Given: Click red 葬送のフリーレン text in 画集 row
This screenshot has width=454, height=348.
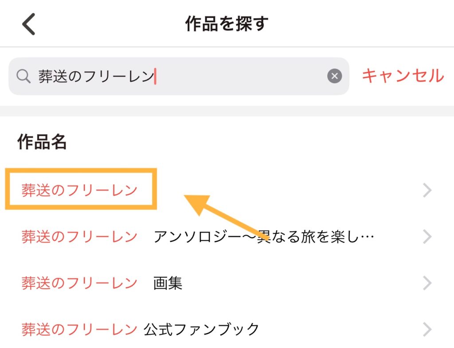Looking at the screenshot, I should 79,283.
